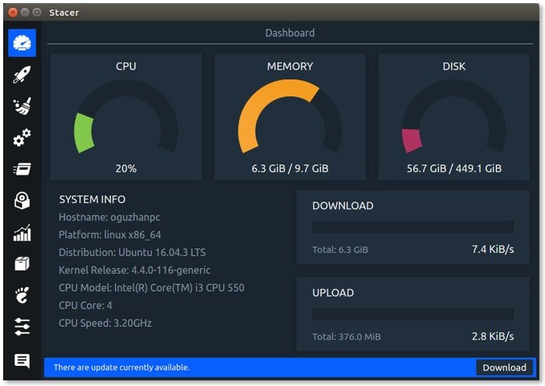The height and width of the screenshot is (386, 545).
Task: Click the Download update button
Action: [504, 367]
